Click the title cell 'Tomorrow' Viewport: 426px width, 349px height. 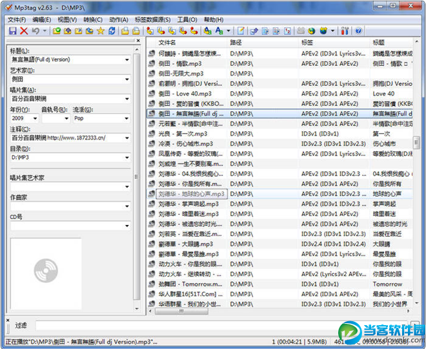pyautogui.click(x=387, y=284)
